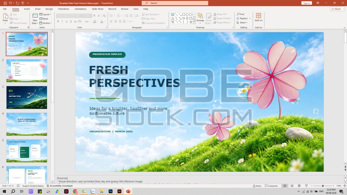This screenshot has width=347, height=195.
Task: Click the zoom out minus button
Action: point(312,186)
